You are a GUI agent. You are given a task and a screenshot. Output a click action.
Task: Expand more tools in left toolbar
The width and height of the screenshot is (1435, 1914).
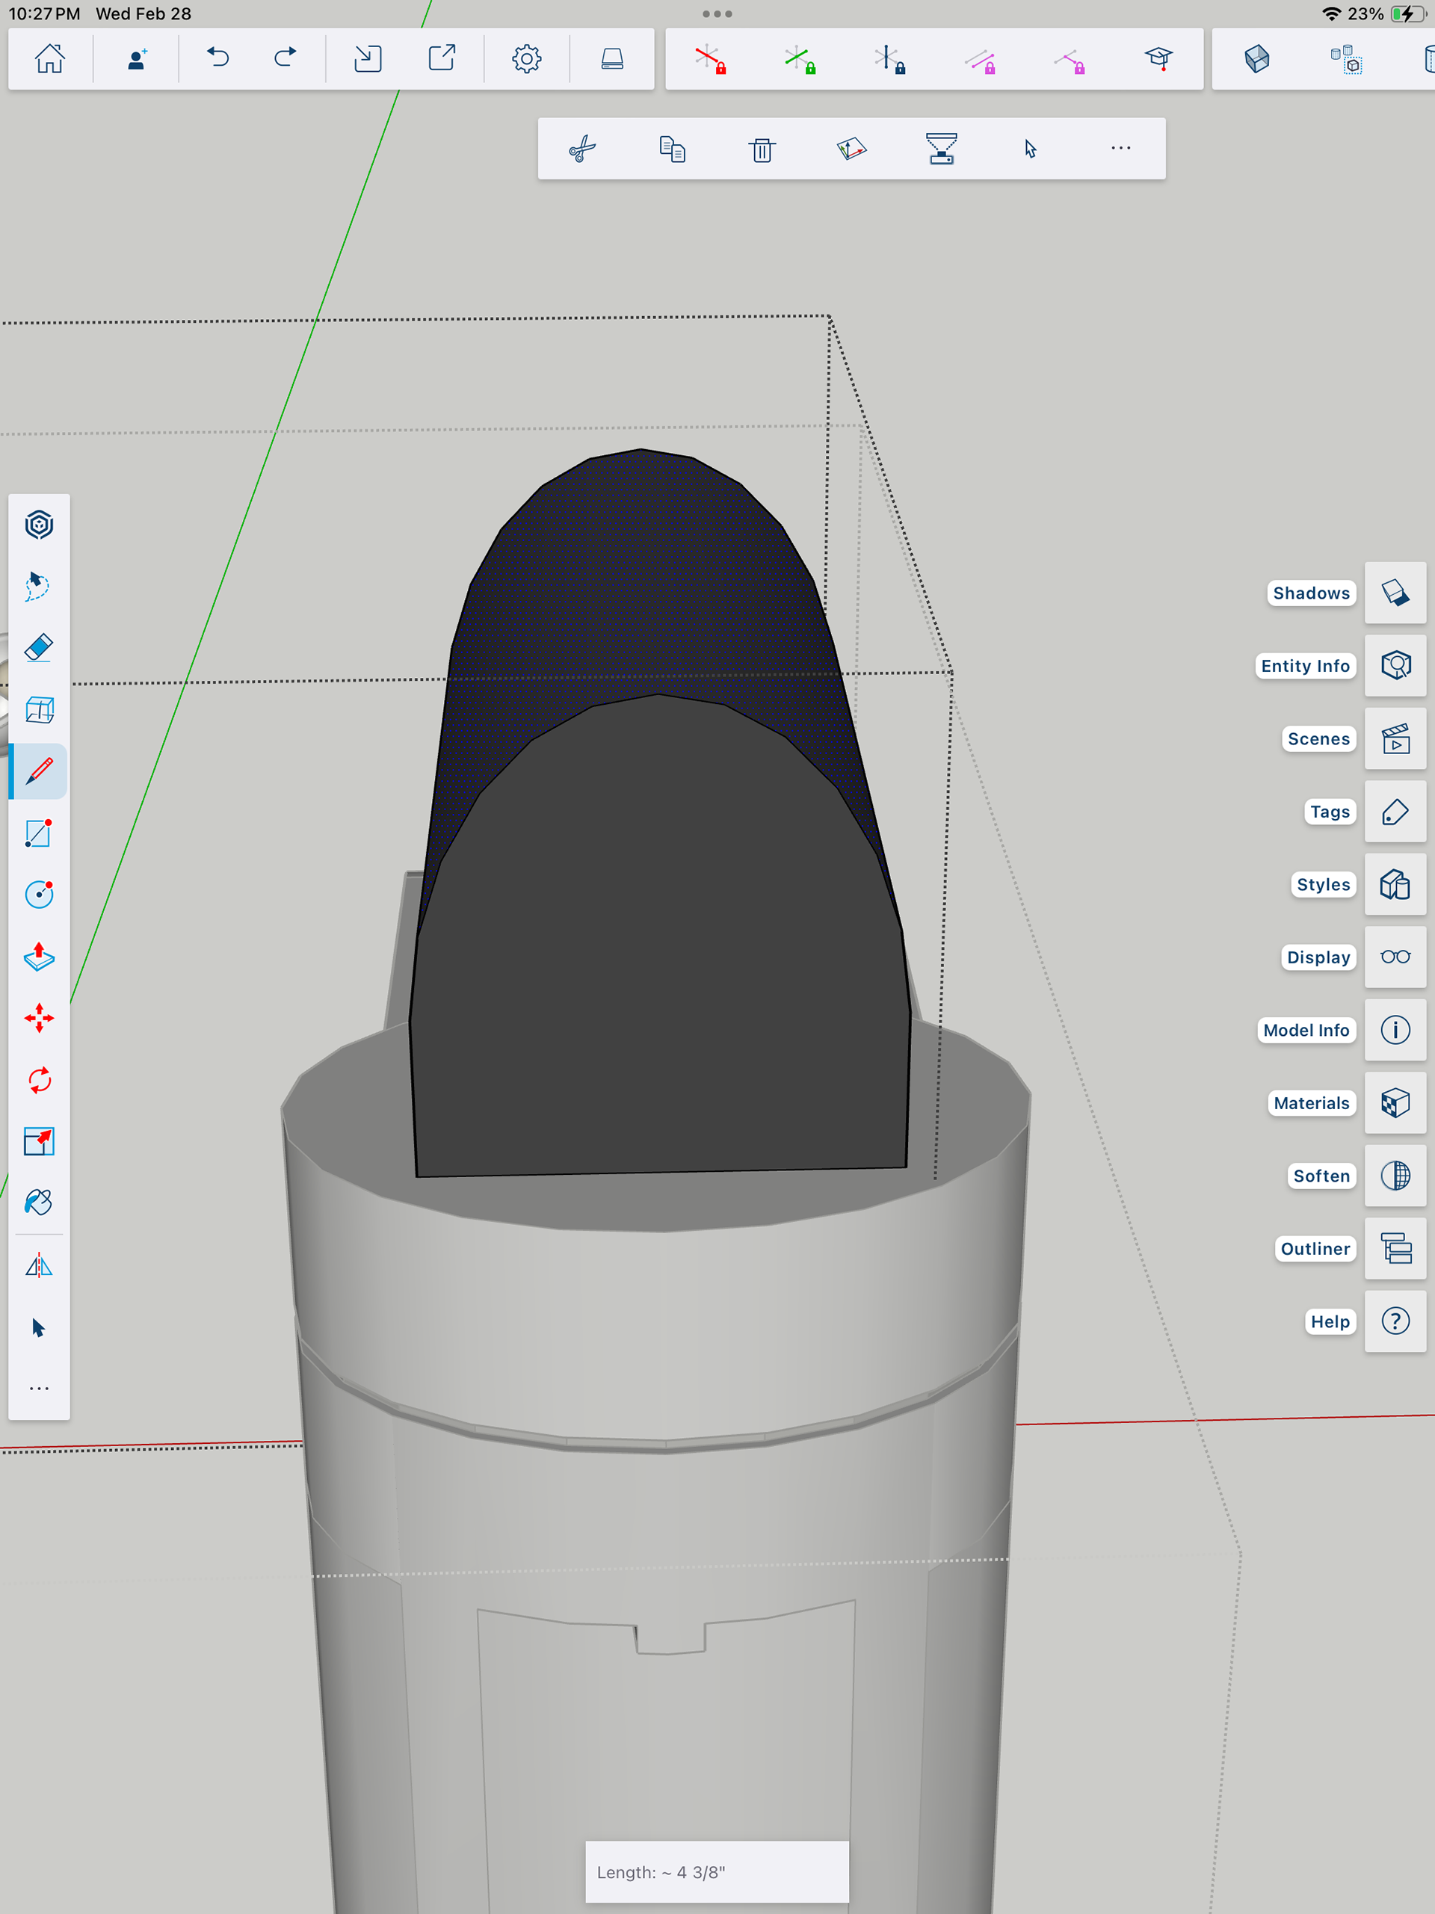click(x=39, y=1388)
